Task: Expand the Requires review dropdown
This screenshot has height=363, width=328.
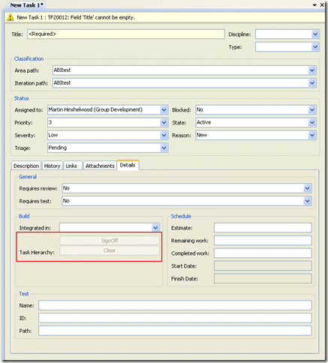Action: pyautogui.click(x=308, y=188)
